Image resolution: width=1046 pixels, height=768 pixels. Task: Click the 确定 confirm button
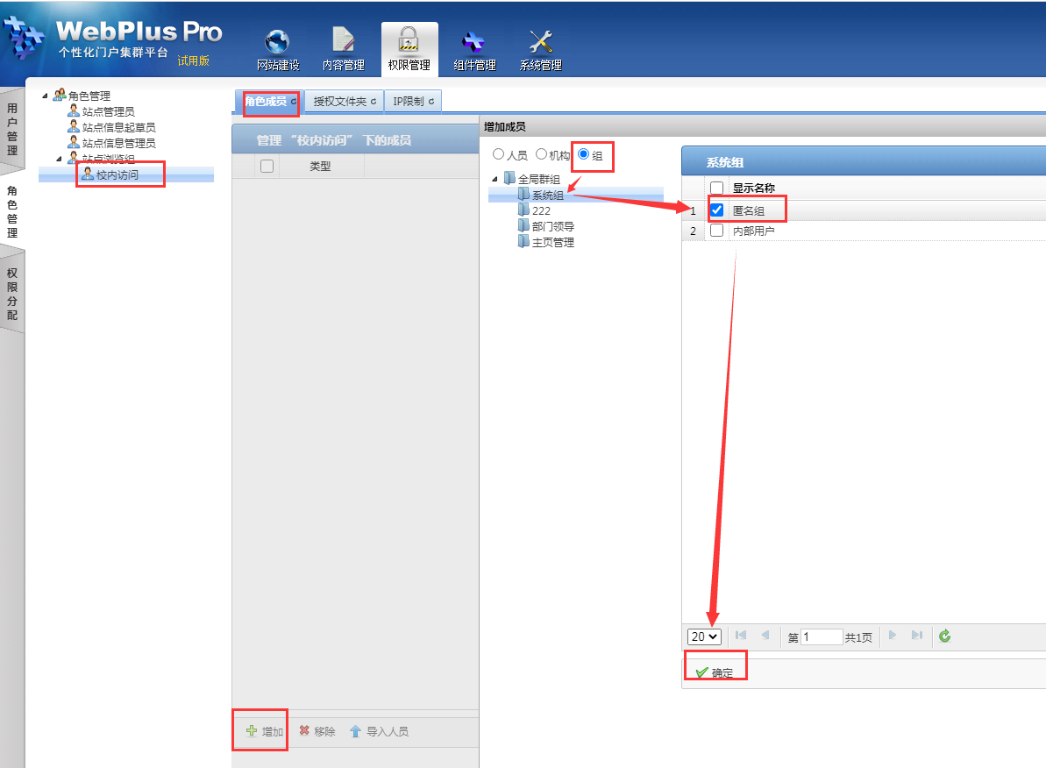(x=715, y=672)
